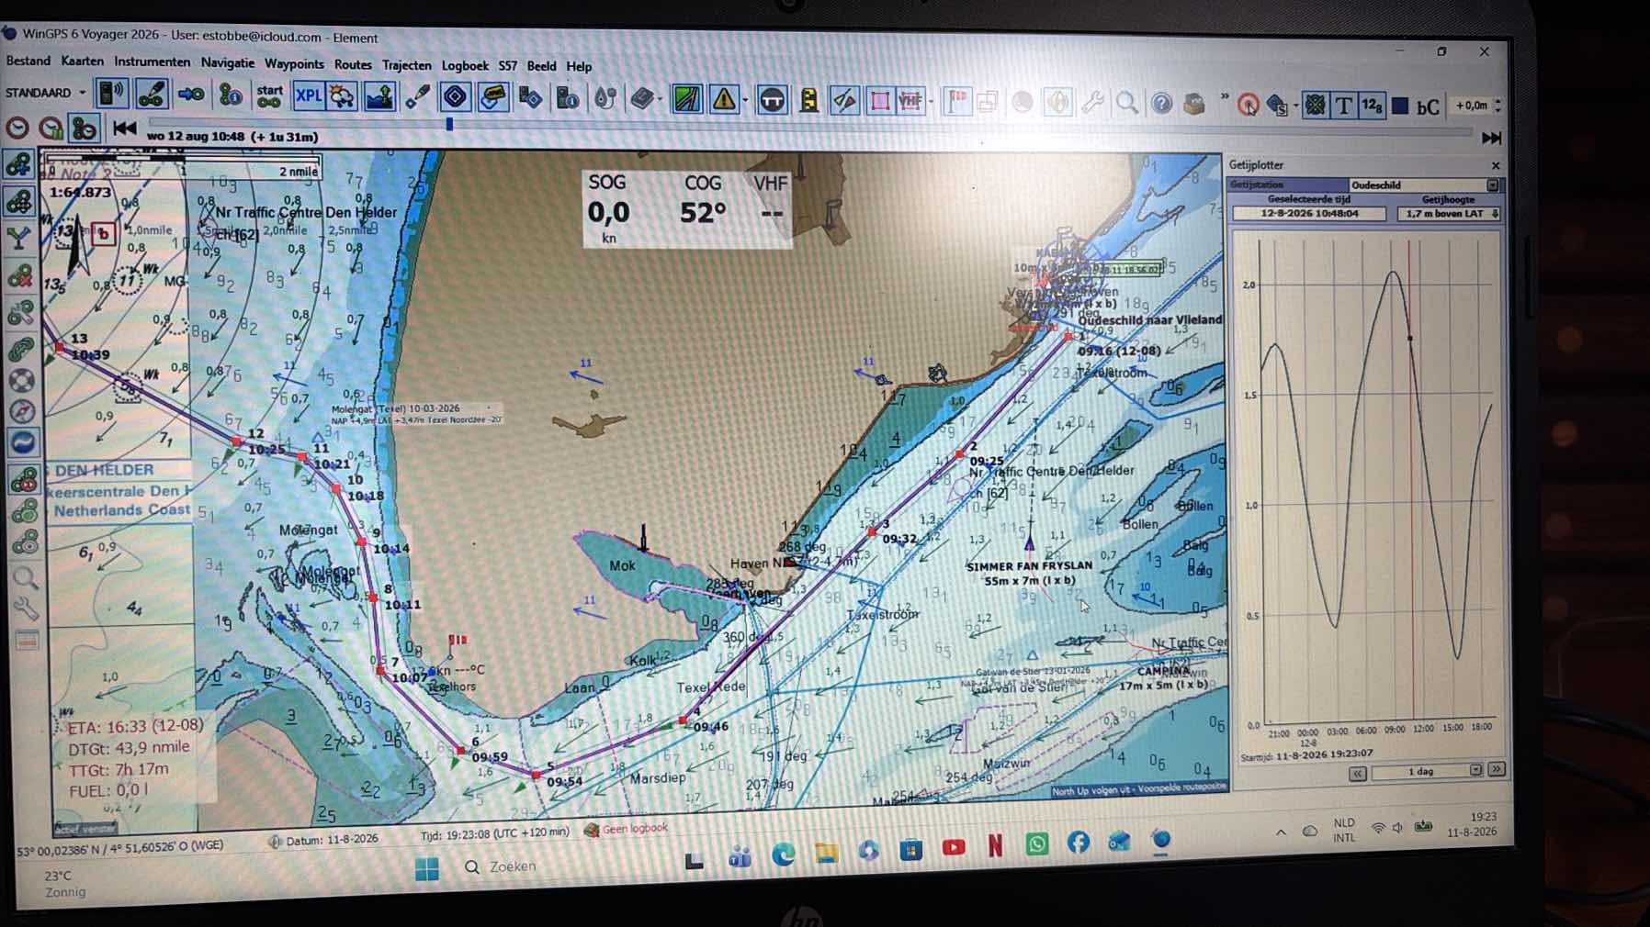Adjust the +0,0m height stepper
This screenshot has height=927, width=1650.
(1497, 106)
